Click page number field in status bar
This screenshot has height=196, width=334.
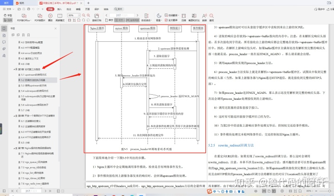coord(31,191)
